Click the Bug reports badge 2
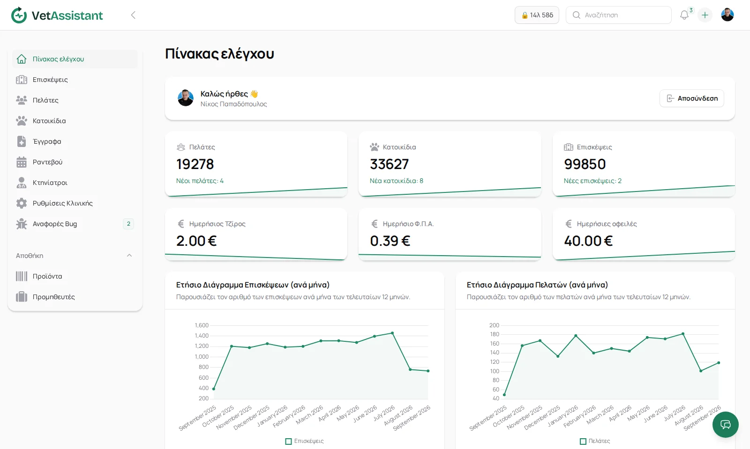The height and width of the screenshot is (449, 750). (128, 224)
